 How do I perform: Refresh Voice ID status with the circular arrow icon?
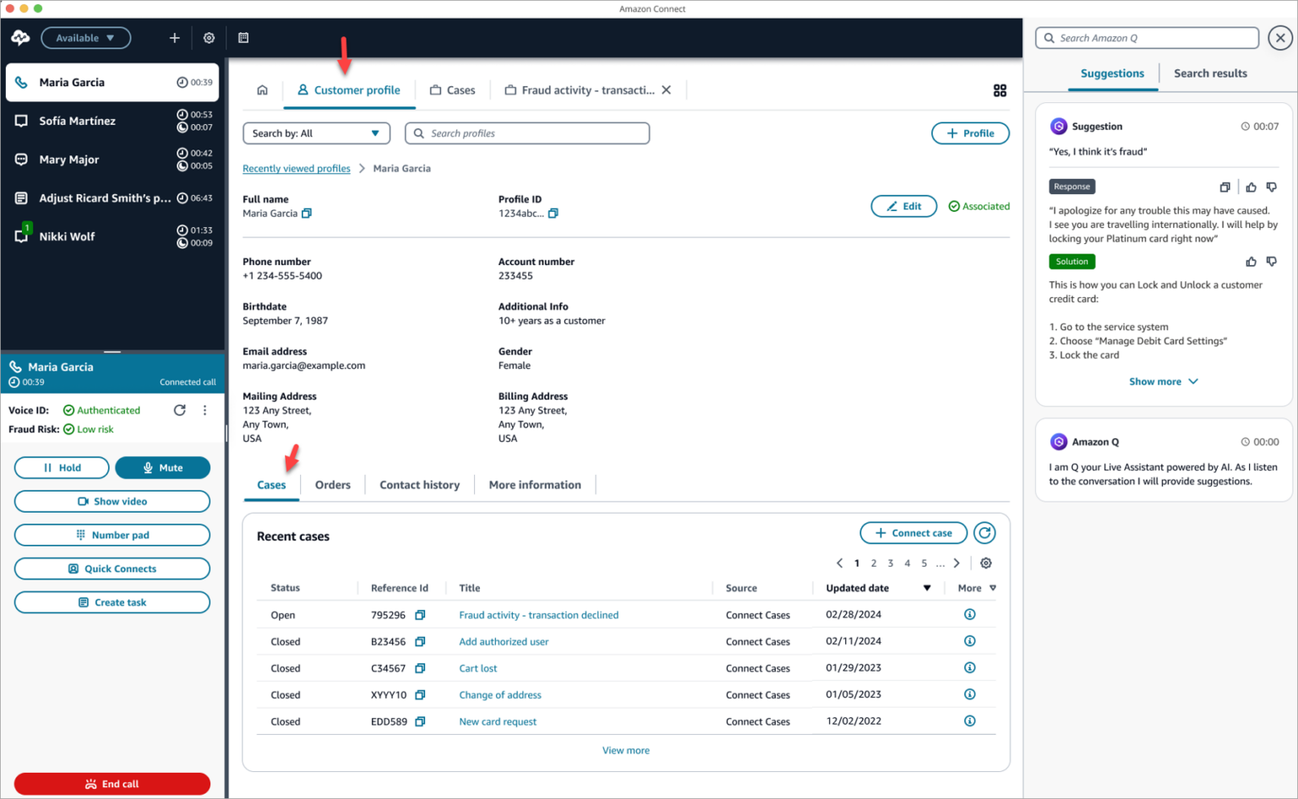[x=179, y=410]
